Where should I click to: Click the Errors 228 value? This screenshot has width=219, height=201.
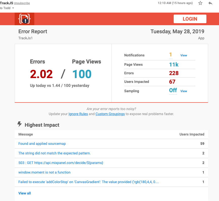pos(174,73)
